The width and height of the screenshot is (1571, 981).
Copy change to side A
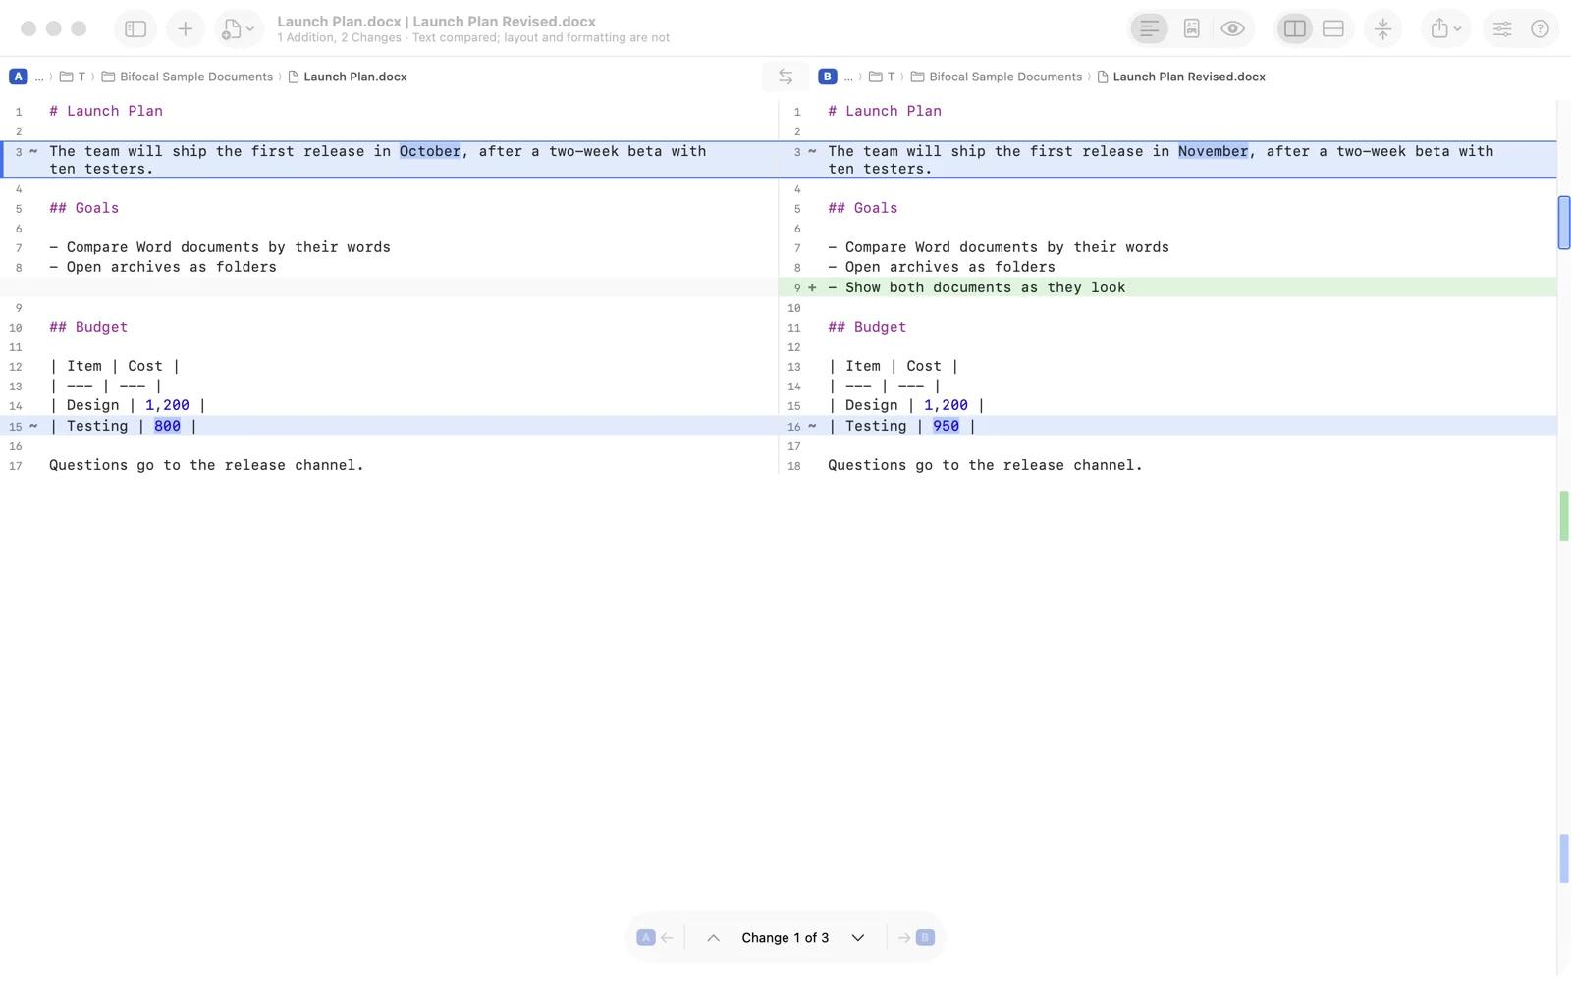[x=655, y=938]
